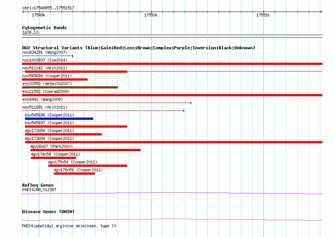Click the PADI4|NM_012387 RefSeq gene label
333x237 pixels.
(39, 190)
